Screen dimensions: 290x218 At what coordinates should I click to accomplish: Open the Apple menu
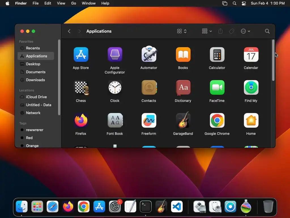[7, 3]
